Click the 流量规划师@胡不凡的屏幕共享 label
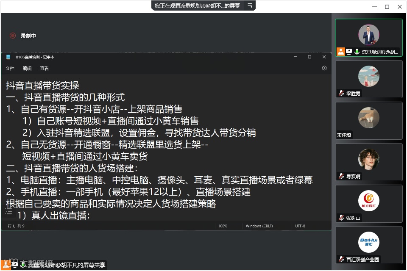This screenshot has height=271, width=407. coord(67,265)
